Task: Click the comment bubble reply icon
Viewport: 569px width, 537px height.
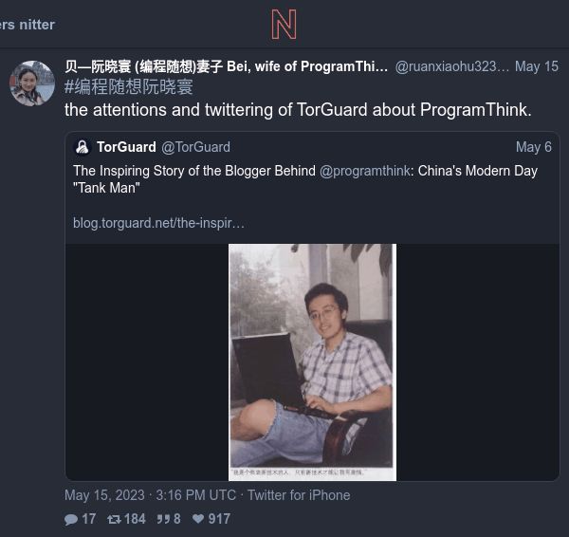Action: click(x=71, y=519)
